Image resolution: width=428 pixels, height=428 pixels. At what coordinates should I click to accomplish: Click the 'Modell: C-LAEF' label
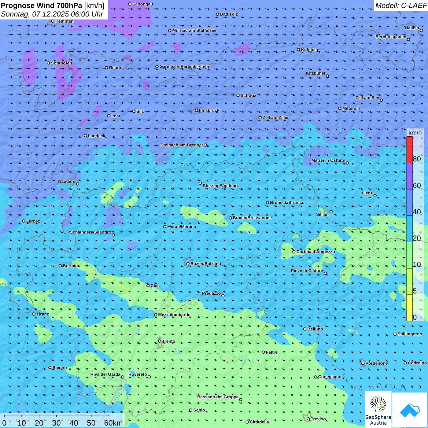(x=401, y=6)
